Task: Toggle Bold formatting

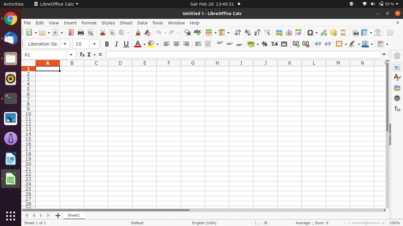Action: tap(107, 44)
